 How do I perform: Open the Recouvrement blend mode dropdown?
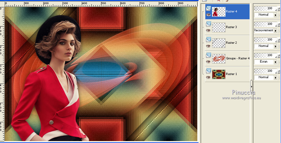tap(275, 31)
